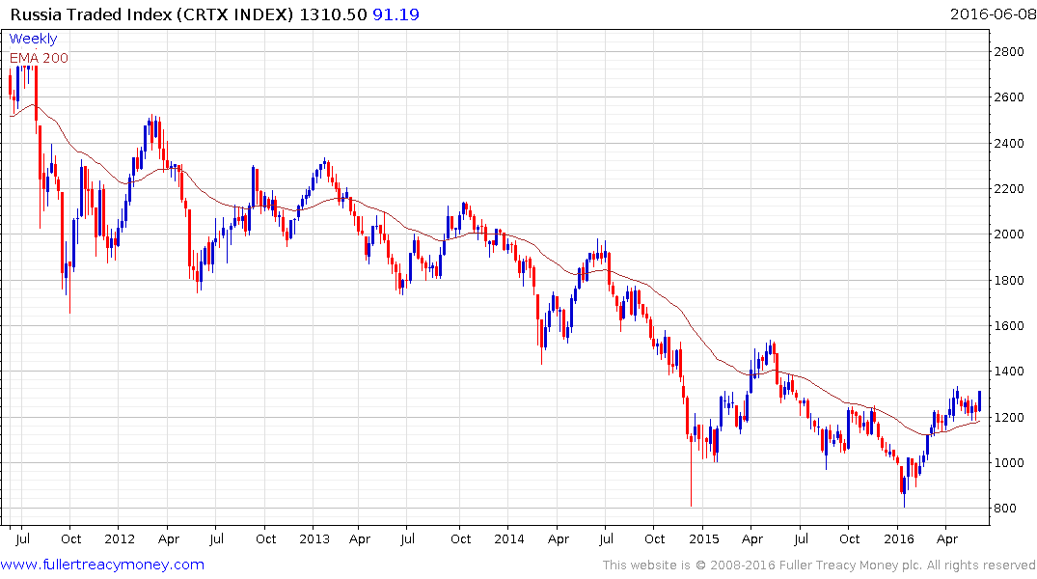
Task: Select the 'Weekly' chart interval label
Action: (33, 39)
